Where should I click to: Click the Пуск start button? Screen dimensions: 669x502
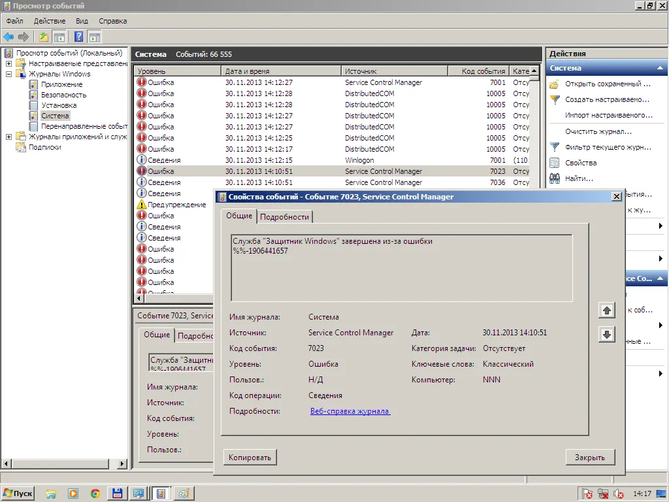coord(18,494)
